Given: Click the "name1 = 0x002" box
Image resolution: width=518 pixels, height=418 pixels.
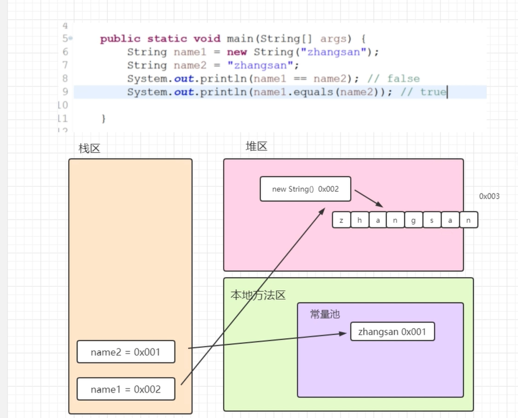Looking at the screenshot, I should 125,389.
